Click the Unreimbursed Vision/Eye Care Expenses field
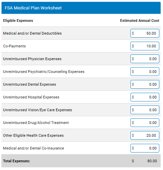The image size is (163, 170). pyautogui.click(x=145, y=110)
